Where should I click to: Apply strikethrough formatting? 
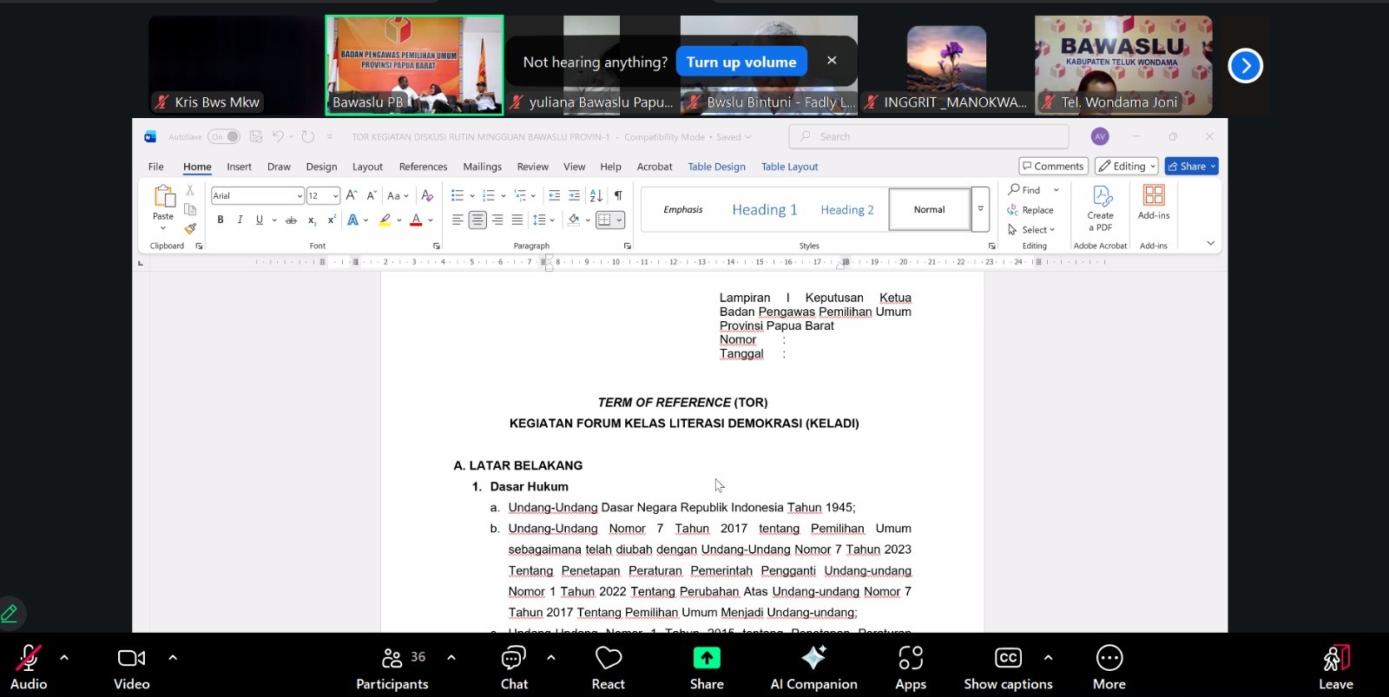coord(291,220)
